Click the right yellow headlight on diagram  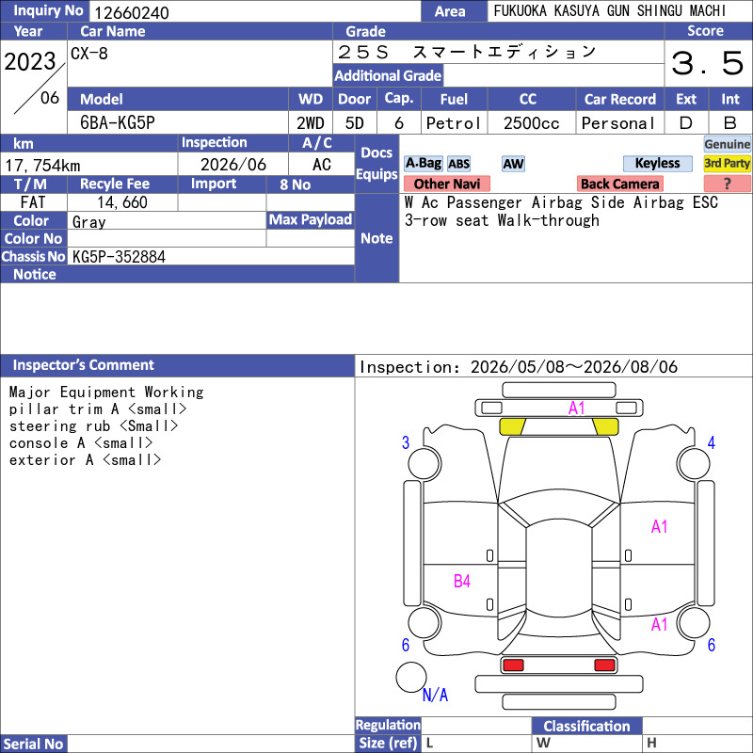[x=605, y=426]
